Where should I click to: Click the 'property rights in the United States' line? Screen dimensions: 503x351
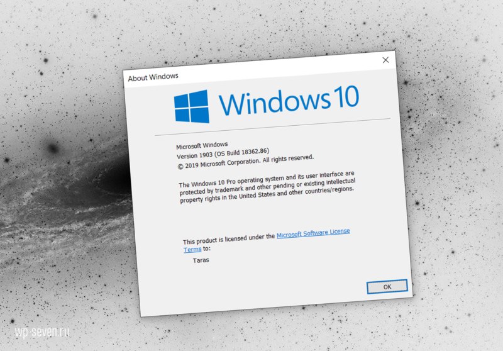(x=267, y=195)
